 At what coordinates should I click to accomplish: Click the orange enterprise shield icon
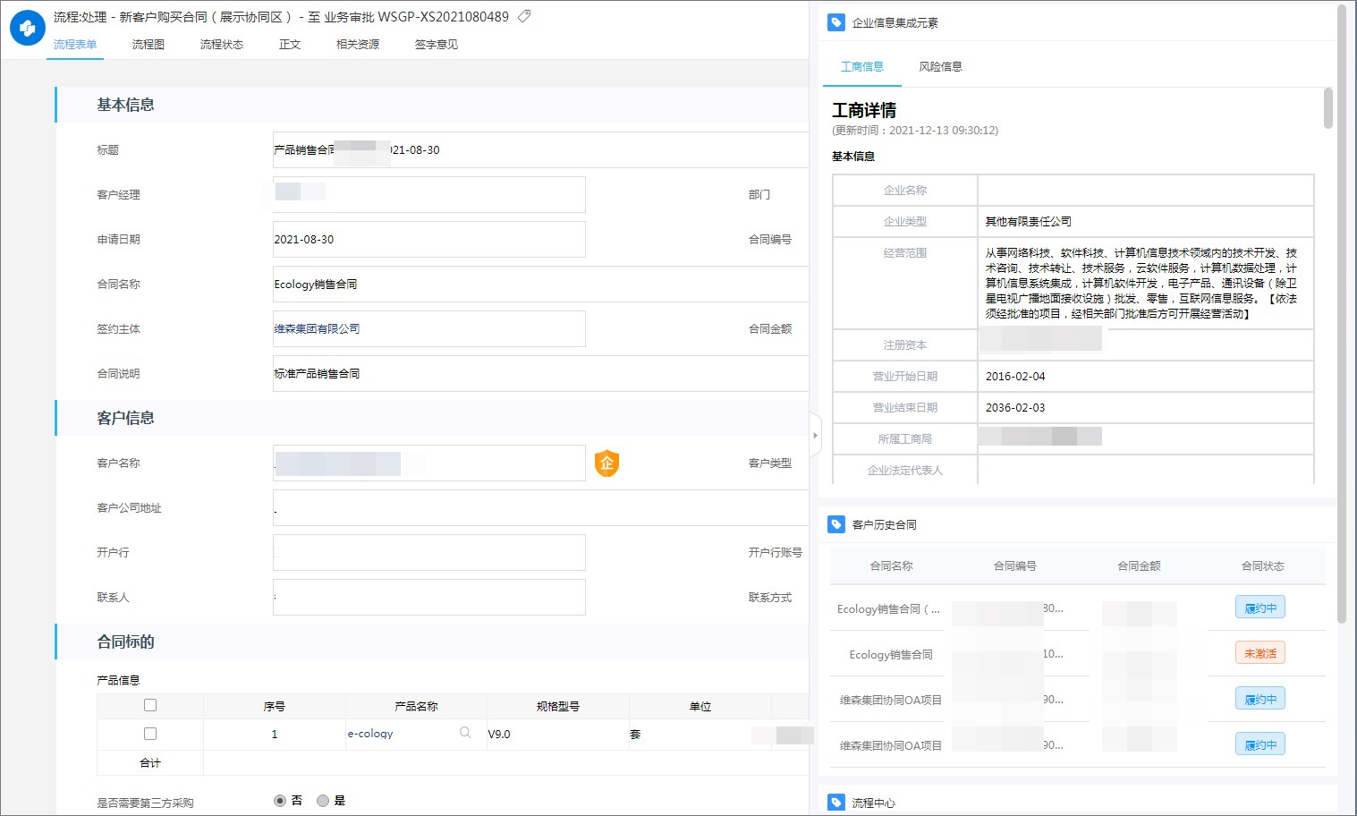pyautogui.click(x=606, y=463)
